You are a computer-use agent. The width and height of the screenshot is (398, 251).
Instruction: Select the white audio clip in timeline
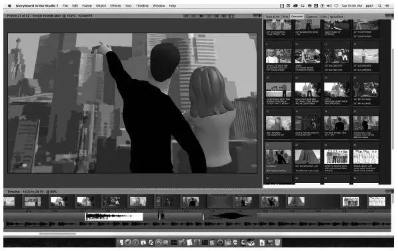114,217
